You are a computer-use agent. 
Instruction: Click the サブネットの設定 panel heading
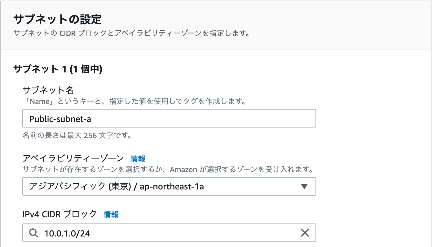point(58,19)
